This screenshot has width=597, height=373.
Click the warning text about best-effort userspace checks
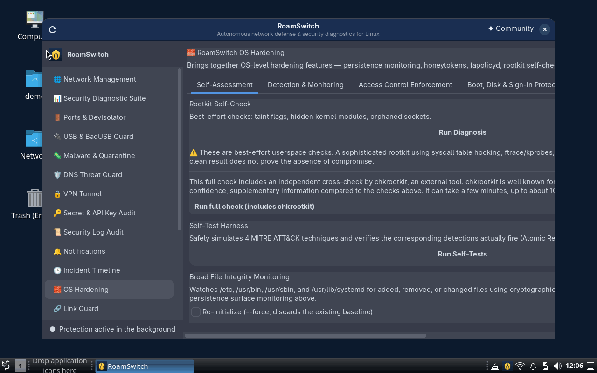(372, 157)
